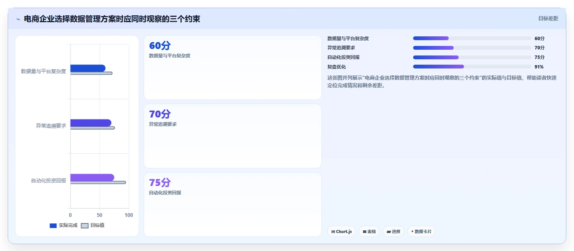This screenshot has height=251, width=574.
Task: Click the indigo actual bar for 异常追溯要求
Action: [x=91, y=123]
